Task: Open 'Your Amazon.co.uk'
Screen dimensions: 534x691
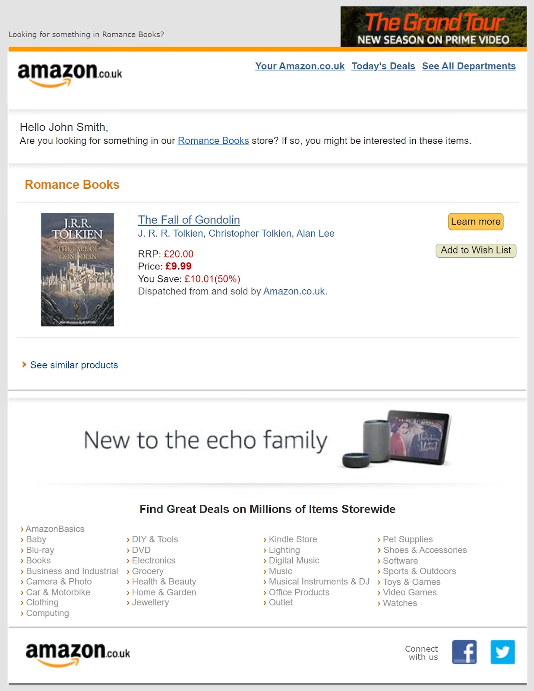Action: 300,66
